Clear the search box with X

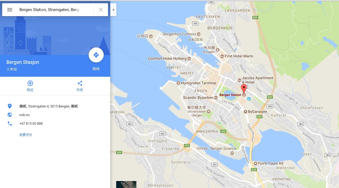pyautogui.click(x=101, y=10)
